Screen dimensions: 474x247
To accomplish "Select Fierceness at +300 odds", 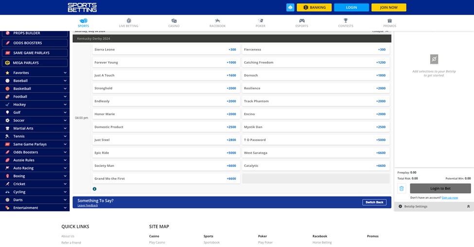I will tap(315, 50).
